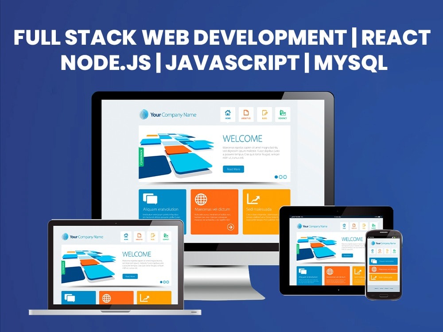The image size is (443, 332).
Task: Open the Contact icon on the laptop
Action: pos(166,236)
